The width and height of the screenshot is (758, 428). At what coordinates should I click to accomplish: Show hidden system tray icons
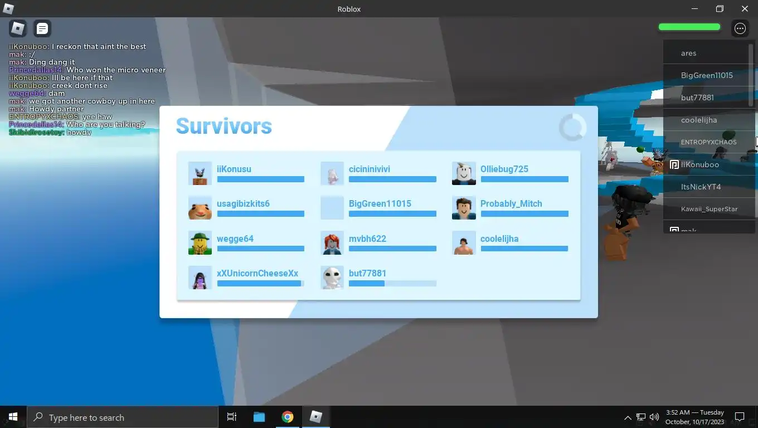coord(628,417)
